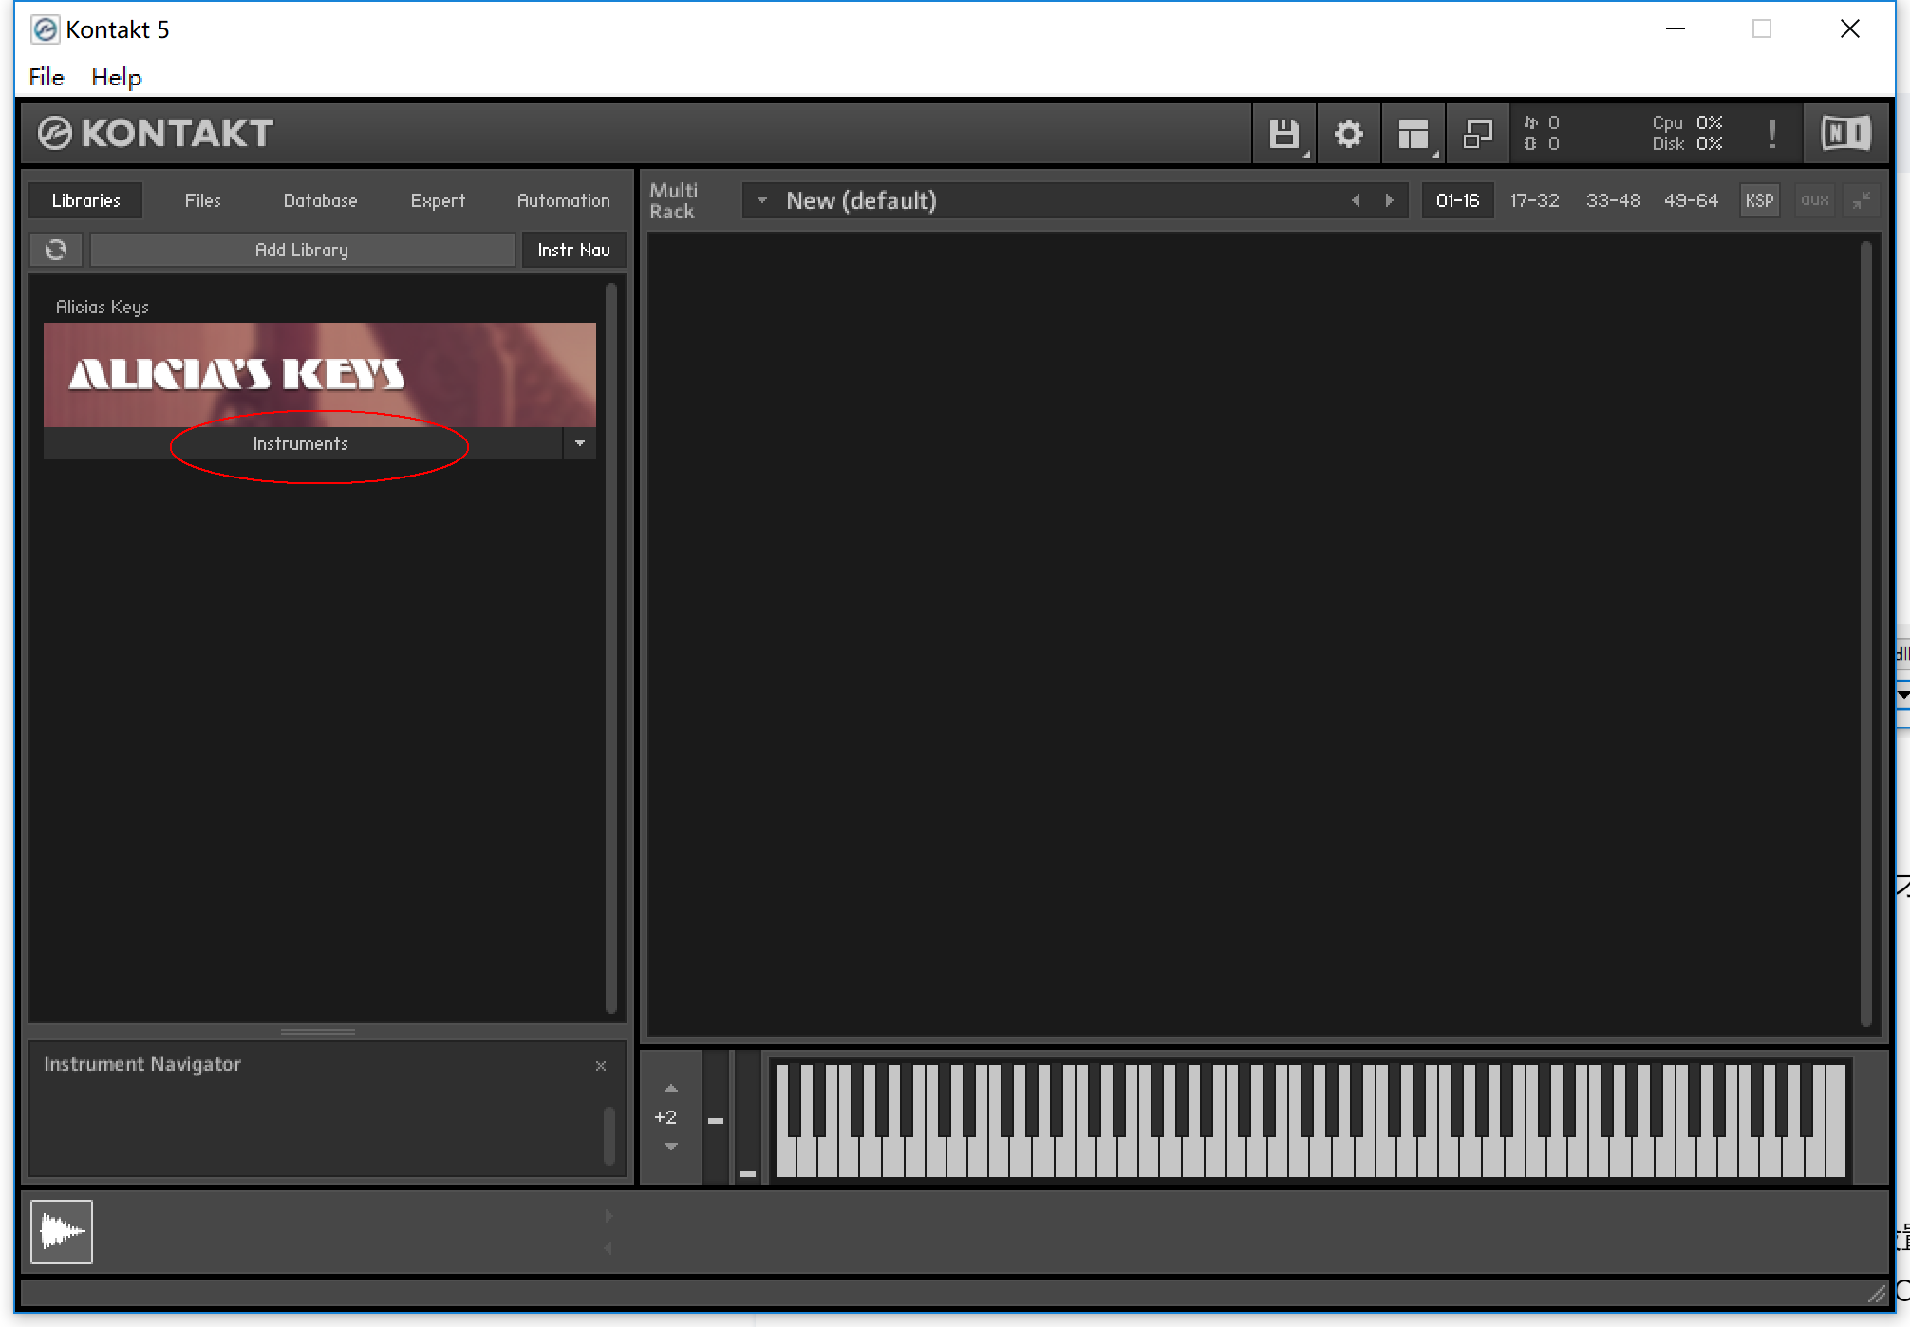The image size is (1910, 1327).
Task: Select the Alicia's Keys library banner
Action: [x=320, y=375]
